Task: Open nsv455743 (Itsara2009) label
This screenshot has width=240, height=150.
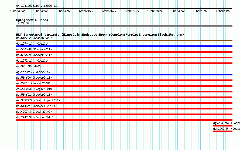Action: click(34, 112)
